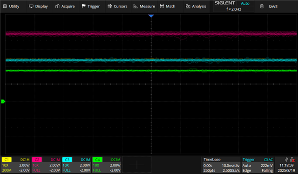This screenshot has width=298, height=174.
Task: Click the Measure ruler icon
Action: coord(135,6)
